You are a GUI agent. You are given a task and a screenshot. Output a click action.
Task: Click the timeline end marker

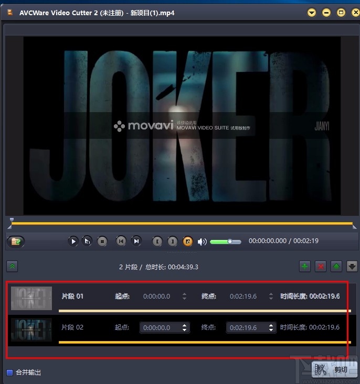tap(354, 226)
